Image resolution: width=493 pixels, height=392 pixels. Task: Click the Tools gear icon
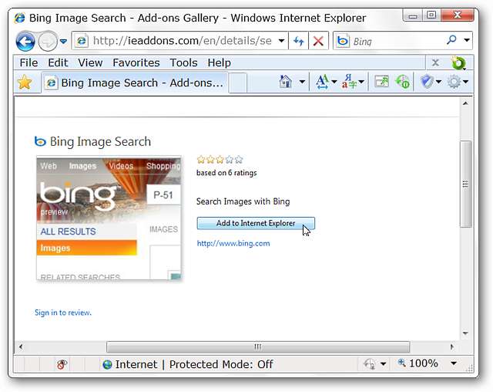tap(454, 82)
